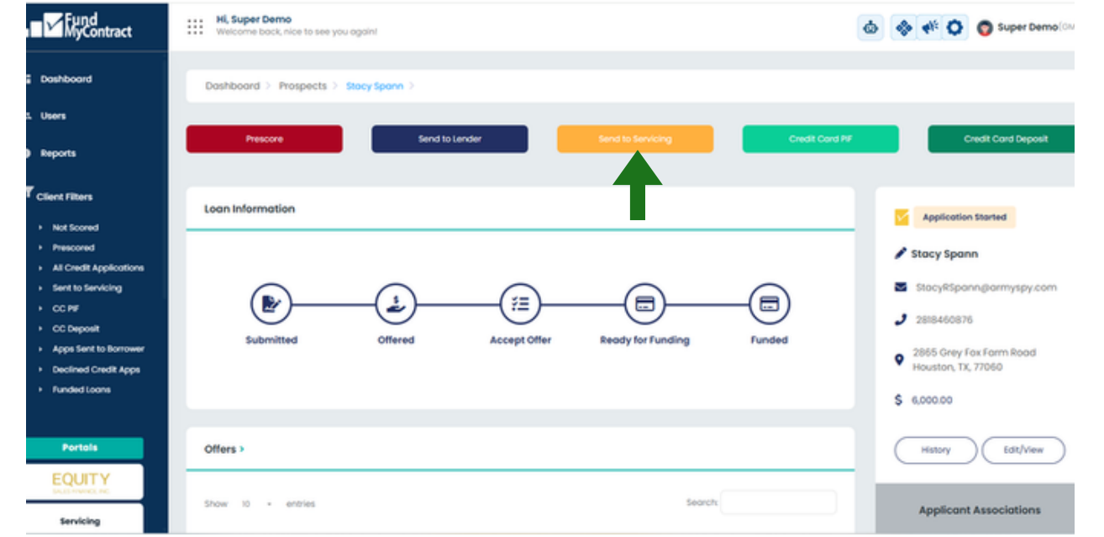Expand the Offers section header
This screenshot has width=1104, height=537.
point(223,449)
